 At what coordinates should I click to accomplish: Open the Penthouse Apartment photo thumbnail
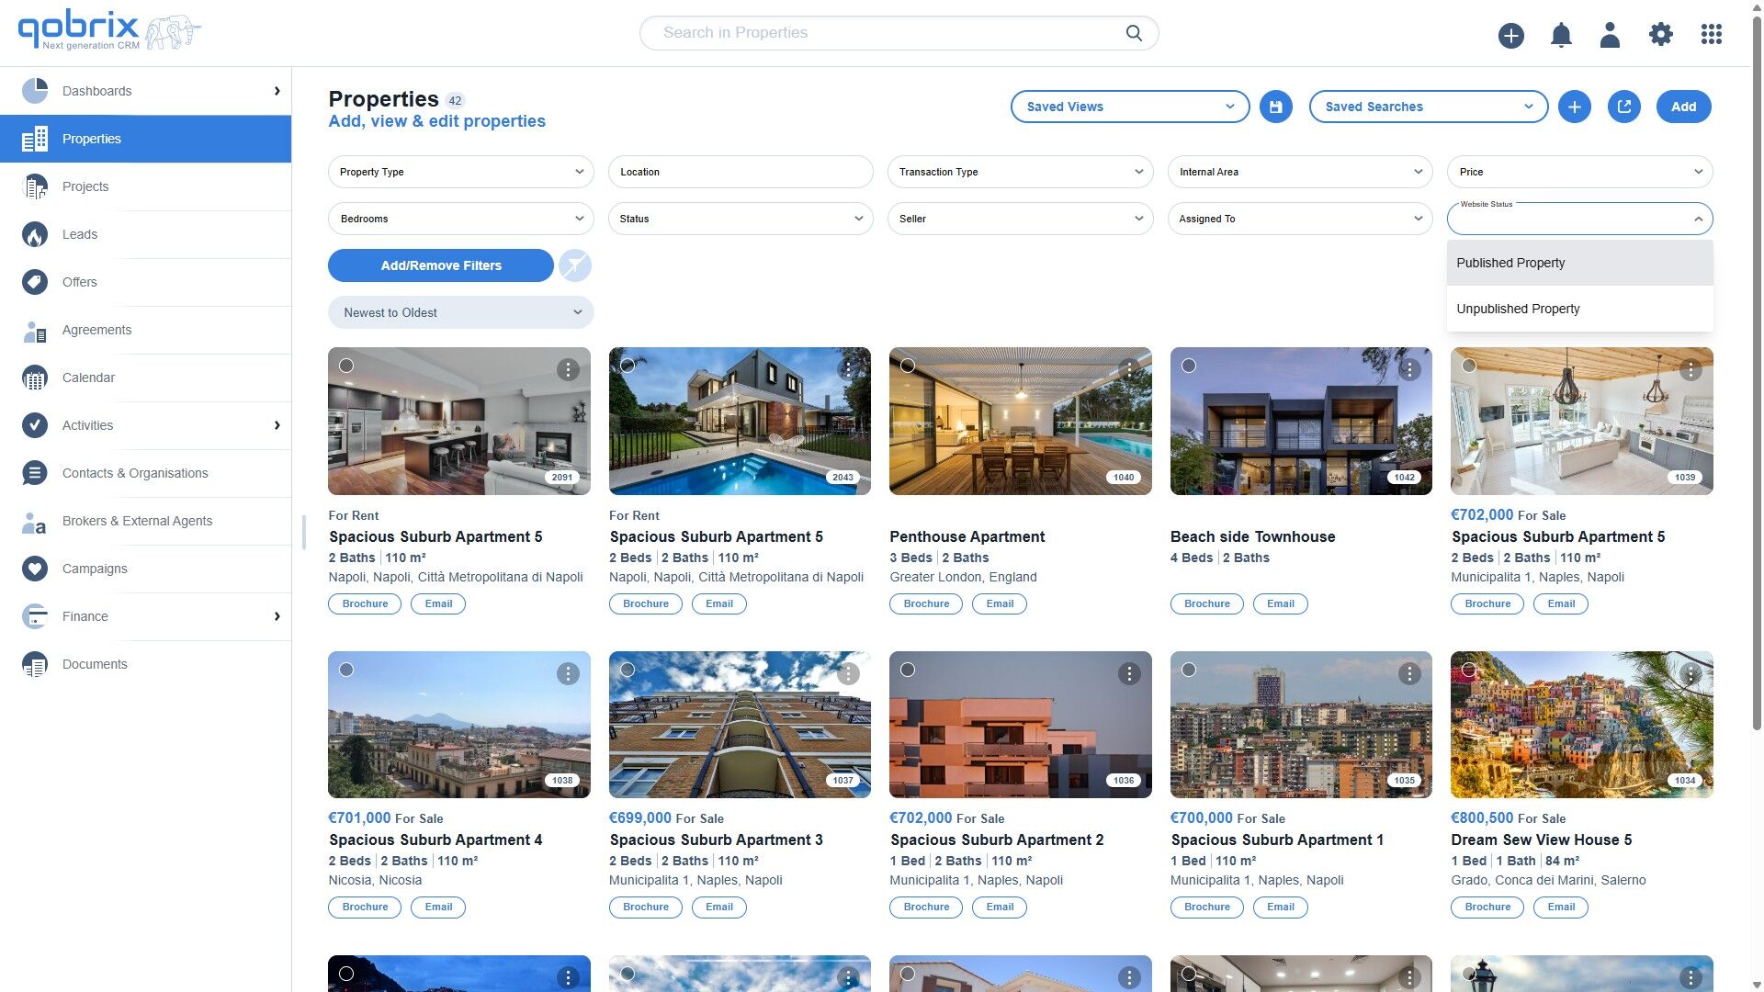coord(1020,421)
